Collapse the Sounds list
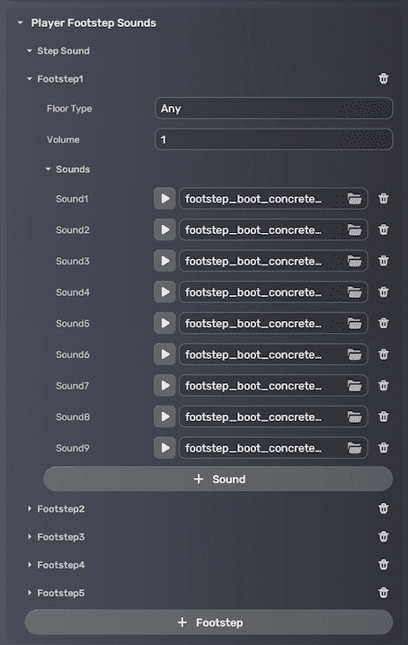Screen dimensions: 408x645 [x=48, y=169]
